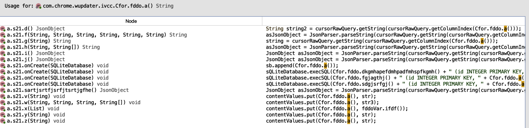This screenshot has width=529, height=128.
Task: Click the Node column header
Action: click(x=131, y=21)
